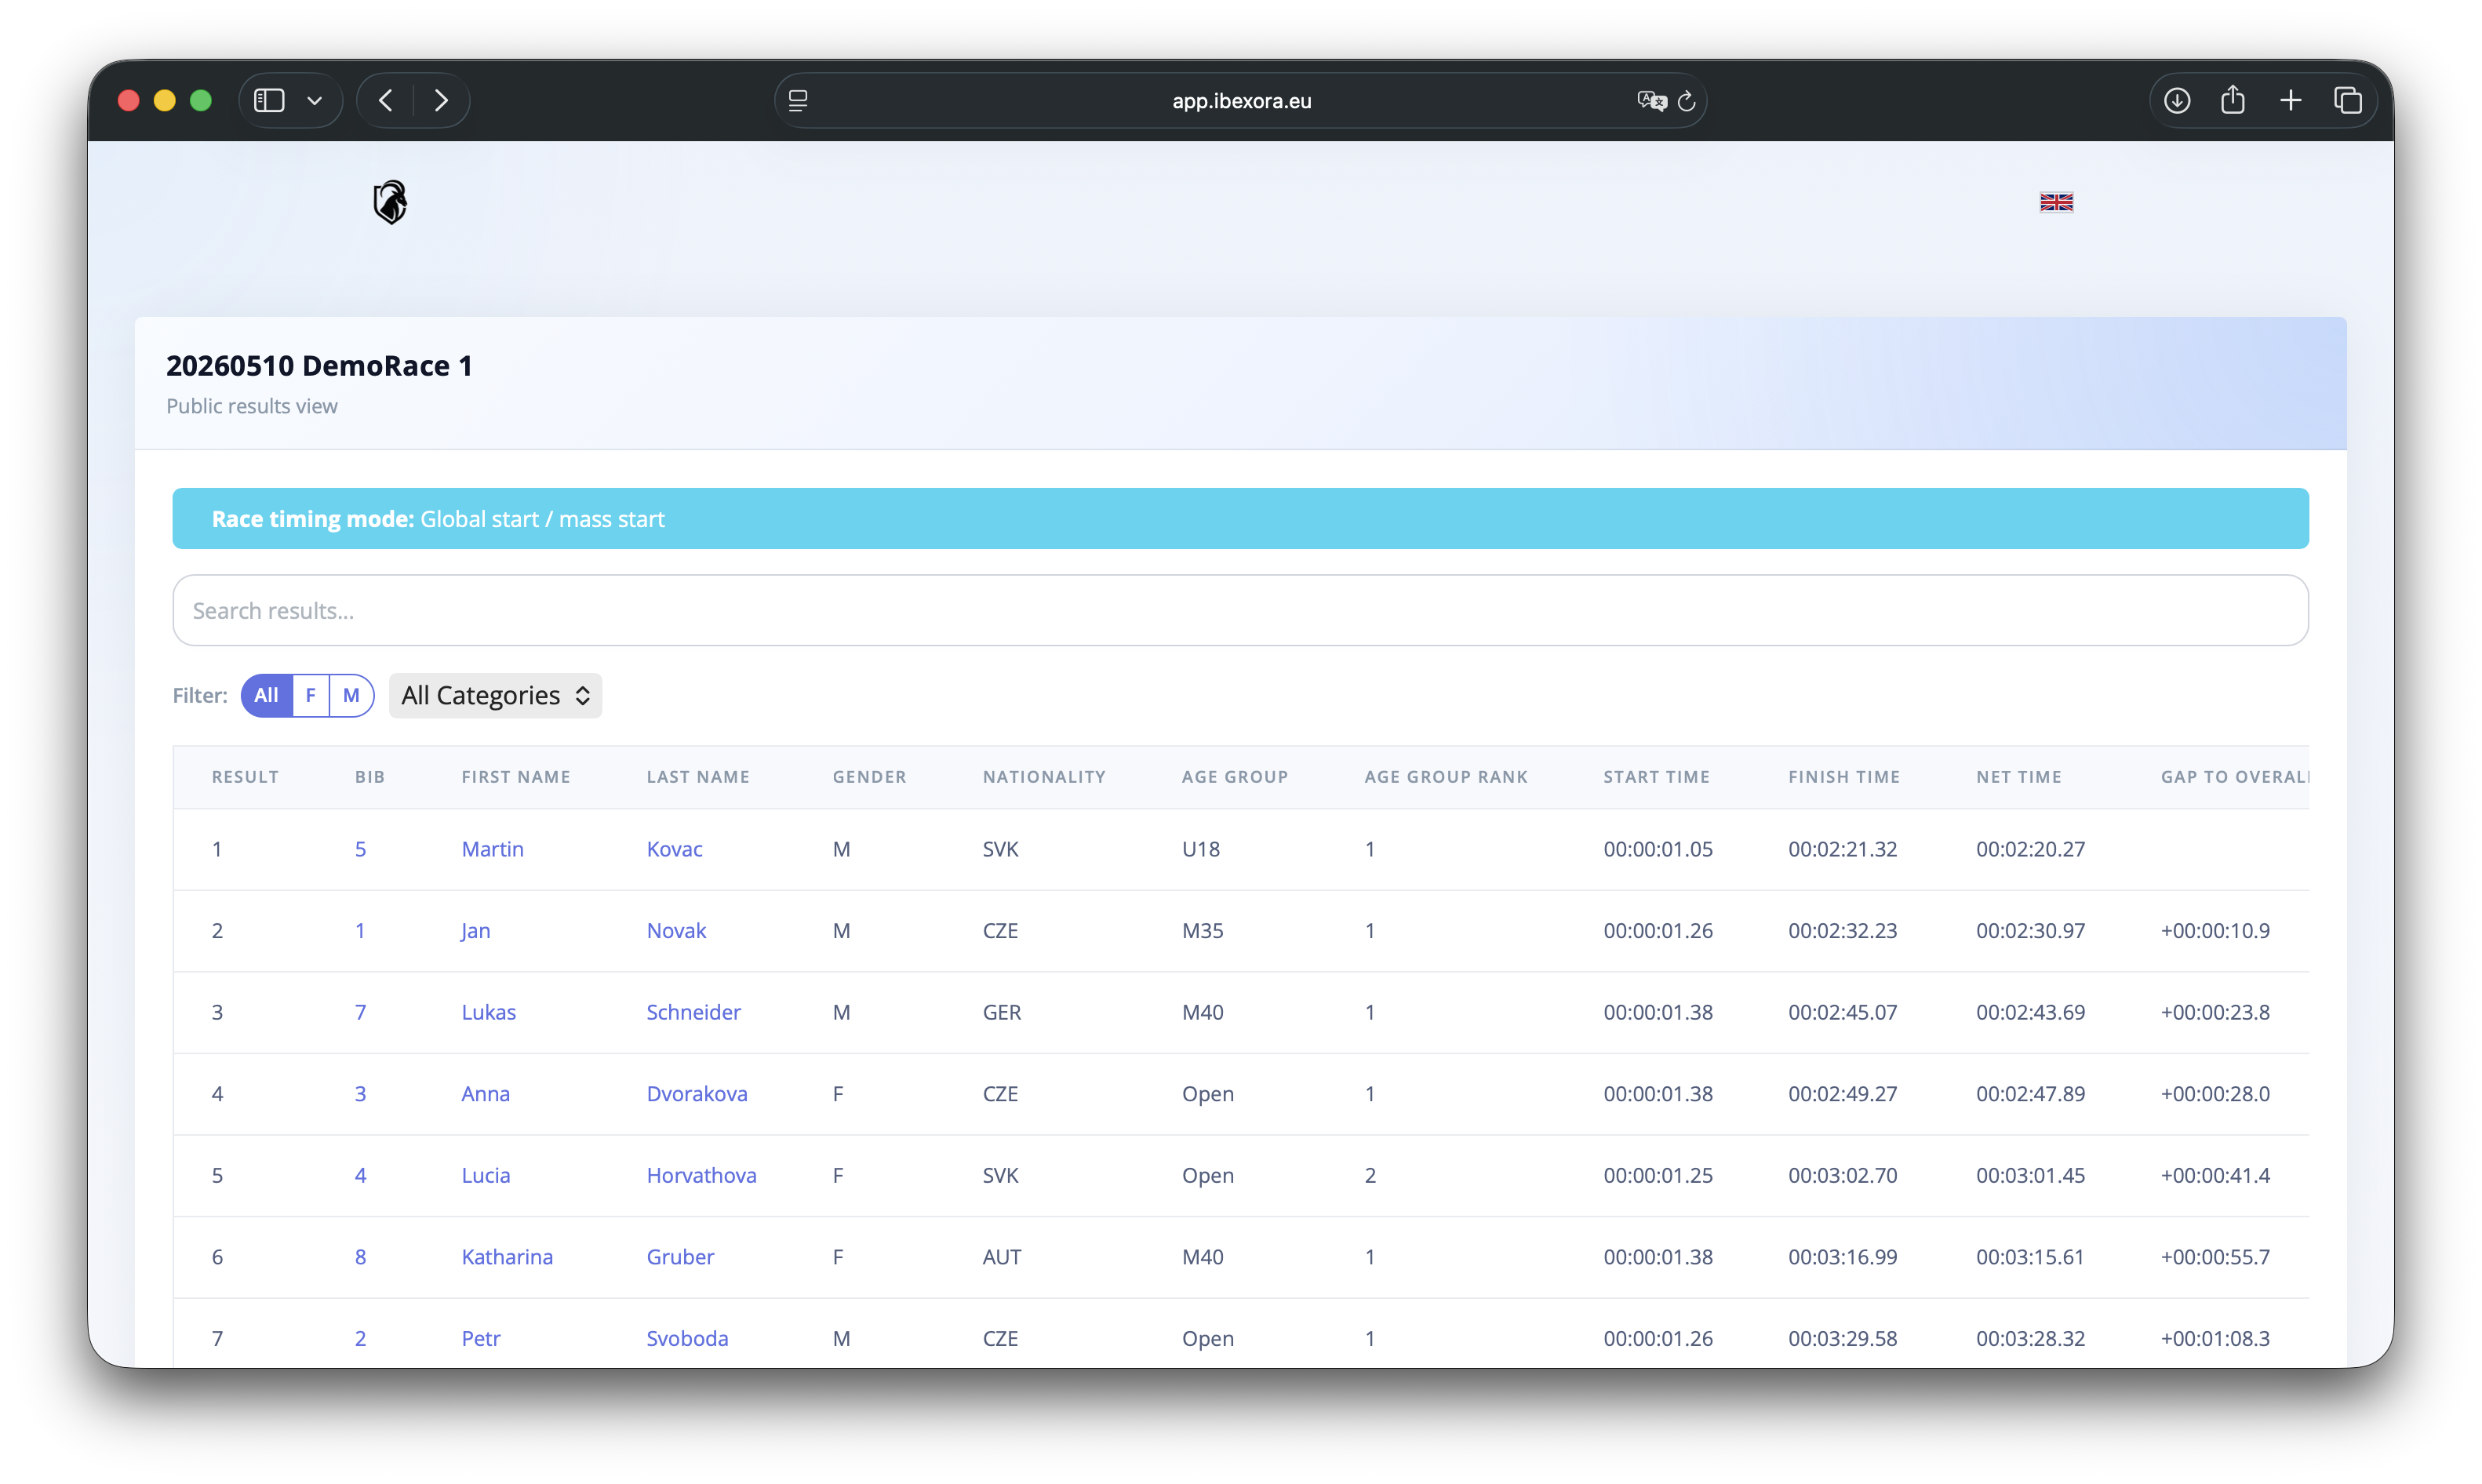Show the tab overview icon
Image resolution: width=2482 pixels, height=1484 pixels.
(2348, 100)
